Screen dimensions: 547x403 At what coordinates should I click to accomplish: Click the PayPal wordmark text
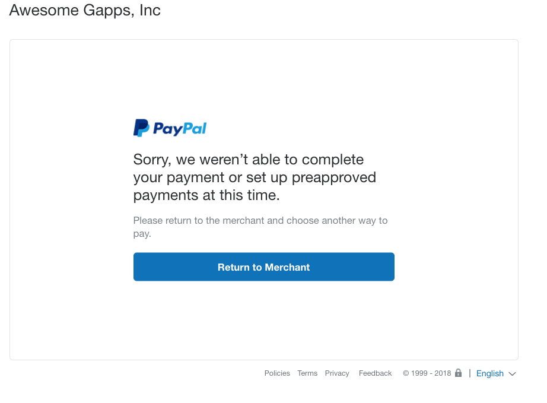[181, 128]
